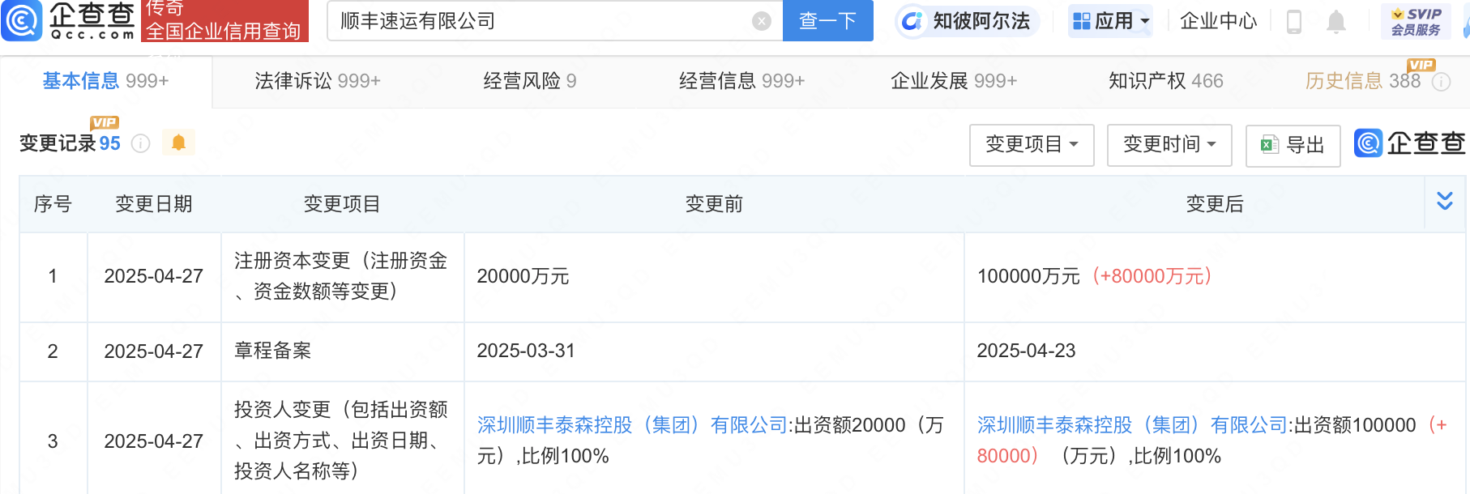The width and height of the screenshot is (1470, 494).
Task: Click the 企查查 logo at the table's right
Action: pyautogui.click(x=1409, y=143)
